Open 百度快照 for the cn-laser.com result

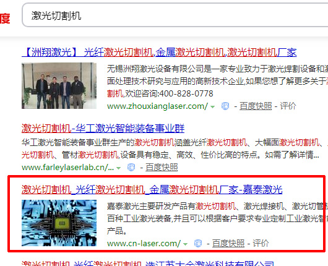pos(228,243)
